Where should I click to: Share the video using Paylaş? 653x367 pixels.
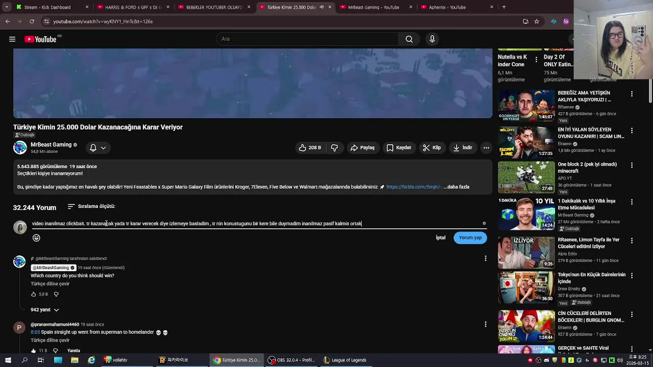click(363, 148)
